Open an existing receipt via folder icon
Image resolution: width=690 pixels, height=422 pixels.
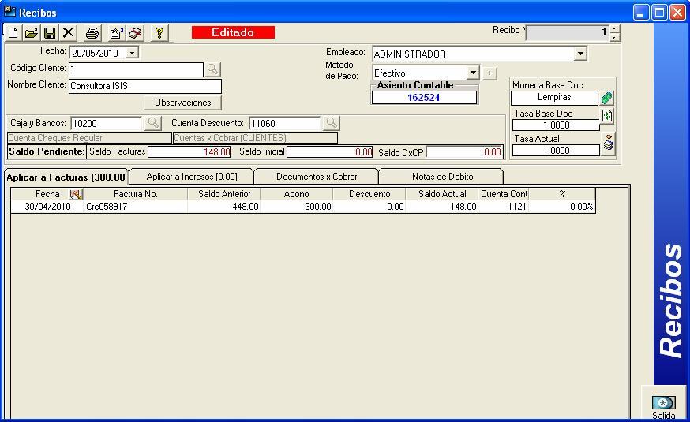(x=32, y=33)
